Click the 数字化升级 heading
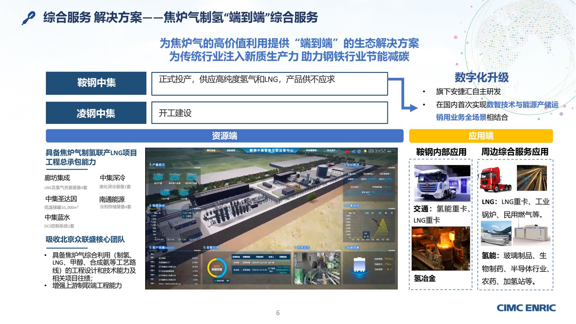 (481, 77)
